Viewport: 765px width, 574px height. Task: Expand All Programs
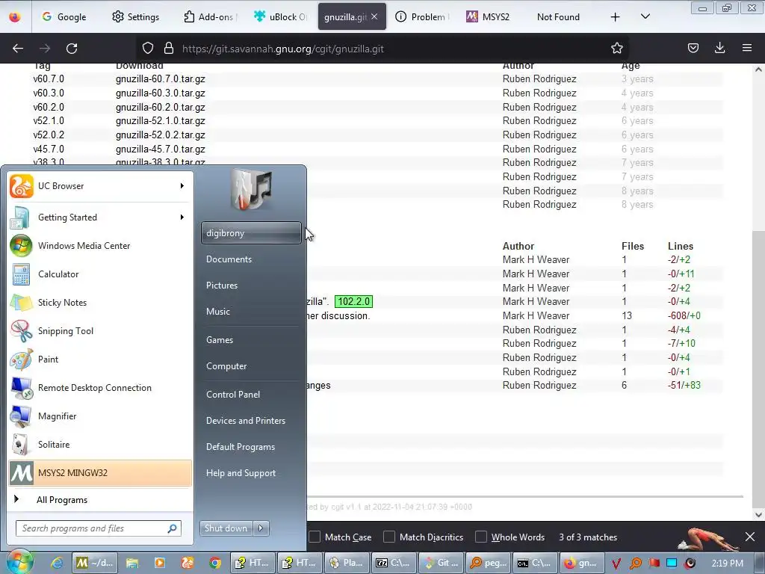(100, 499)
